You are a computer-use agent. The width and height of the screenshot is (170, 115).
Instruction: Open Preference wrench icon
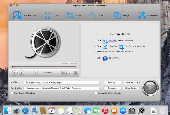tap(142, 15)
